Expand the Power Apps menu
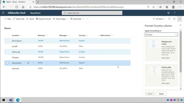Screen dimensions: 184x103 61,19
